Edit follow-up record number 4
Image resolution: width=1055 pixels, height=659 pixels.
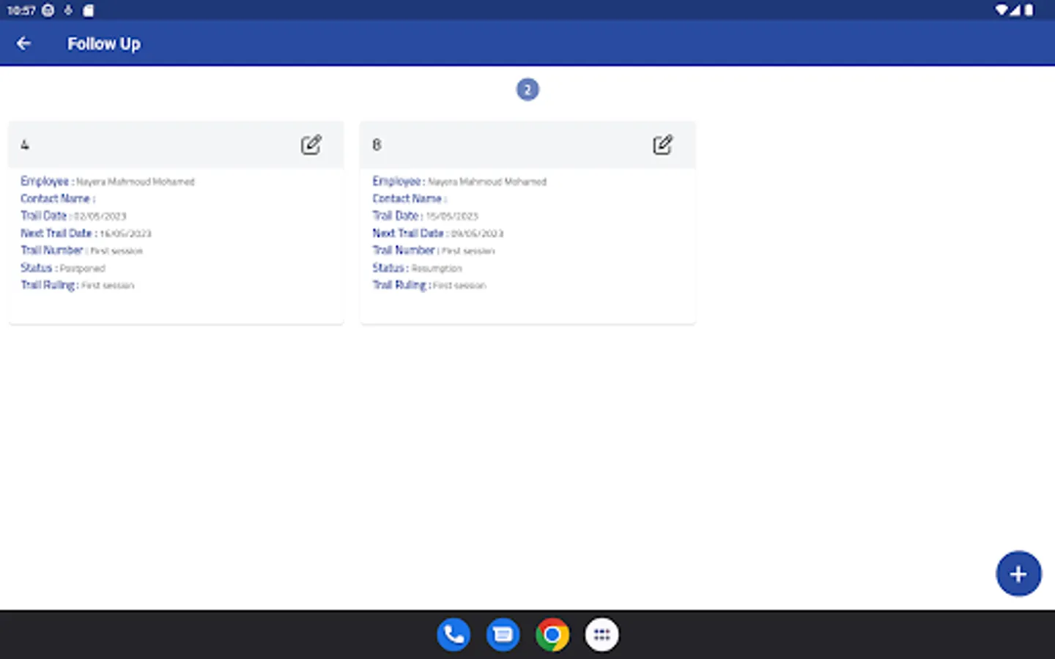[x=311, y=144]
